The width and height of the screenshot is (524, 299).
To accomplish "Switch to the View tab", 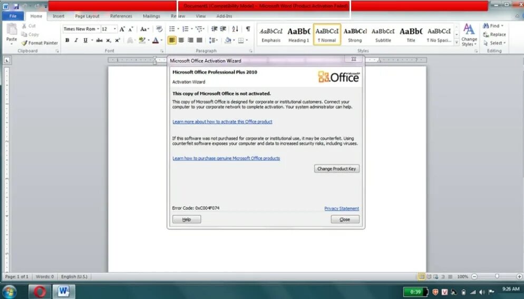I will tap(201, 16).
